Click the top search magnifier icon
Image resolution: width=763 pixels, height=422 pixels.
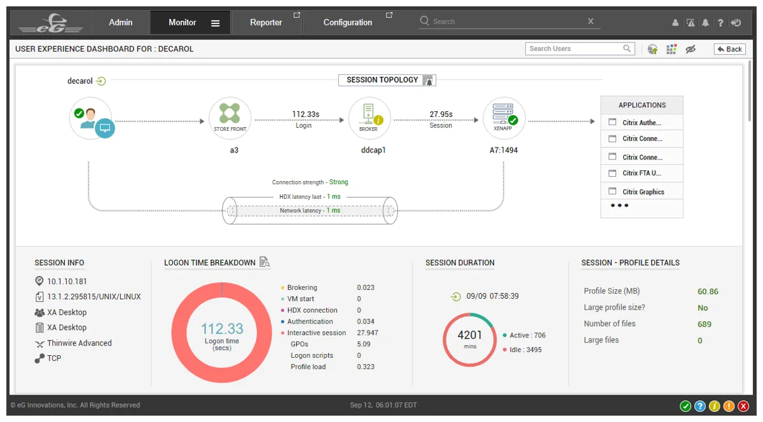[425, 21]
